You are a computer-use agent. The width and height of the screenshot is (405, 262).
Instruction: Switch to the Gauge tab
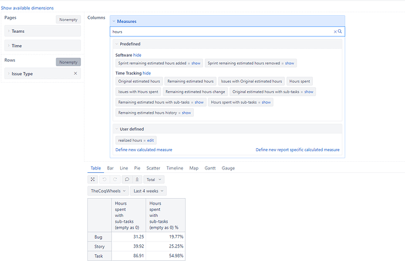pos(228,168)
